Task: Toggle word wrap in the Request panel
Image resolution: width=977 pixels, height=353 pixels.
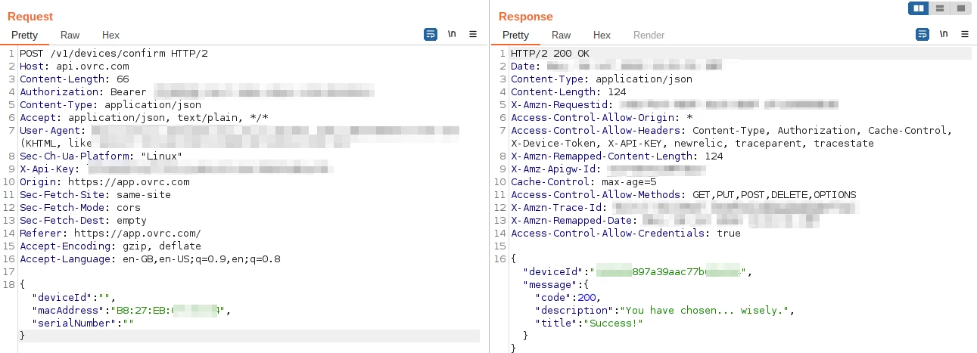Action: click(431, 34)
